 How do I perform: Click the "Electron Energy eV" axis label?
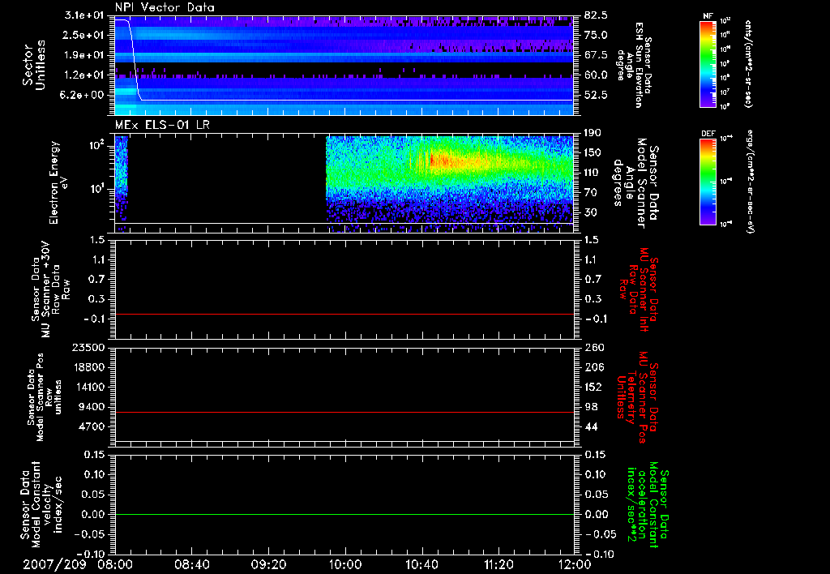click(59, 182)
